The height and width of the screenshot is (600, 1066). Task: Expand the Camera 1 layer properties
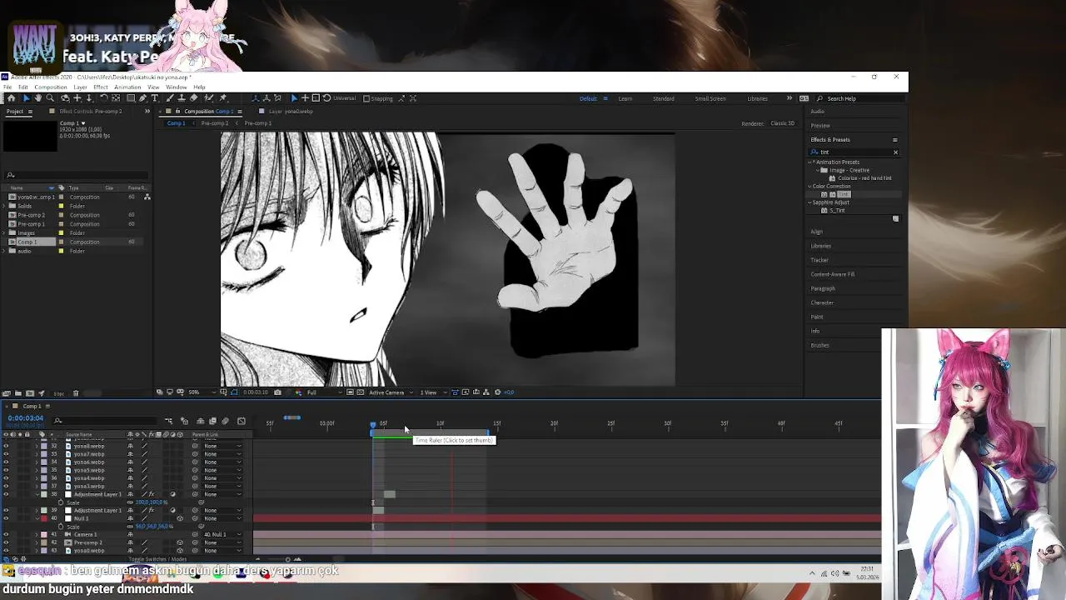[37, 534]
